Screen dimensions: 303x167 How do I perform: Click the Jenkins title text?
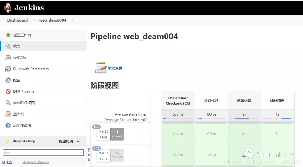pyautogui.click(x=29, y=8)
